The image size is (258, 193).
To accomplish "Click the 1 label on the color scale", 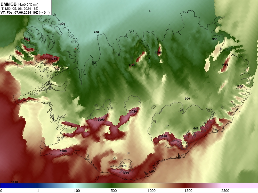I will (38, 191).
